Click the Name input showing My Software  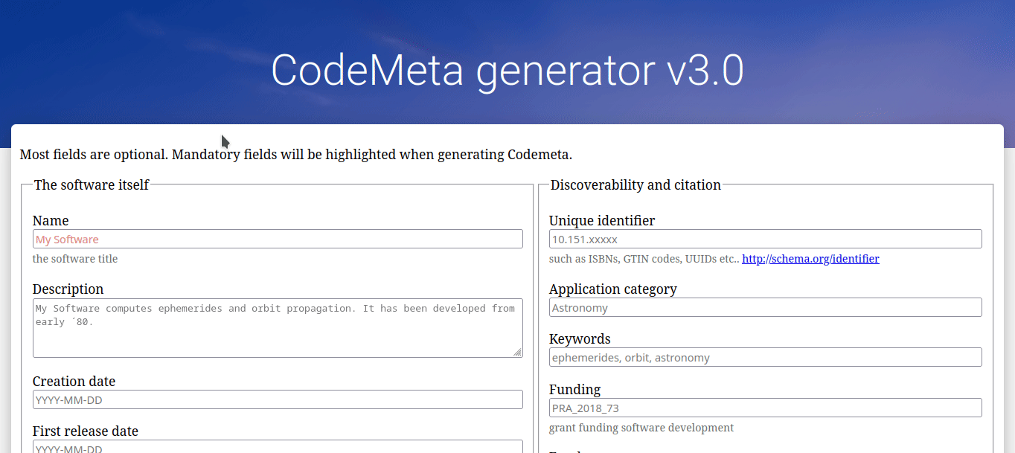pos(277,239)
